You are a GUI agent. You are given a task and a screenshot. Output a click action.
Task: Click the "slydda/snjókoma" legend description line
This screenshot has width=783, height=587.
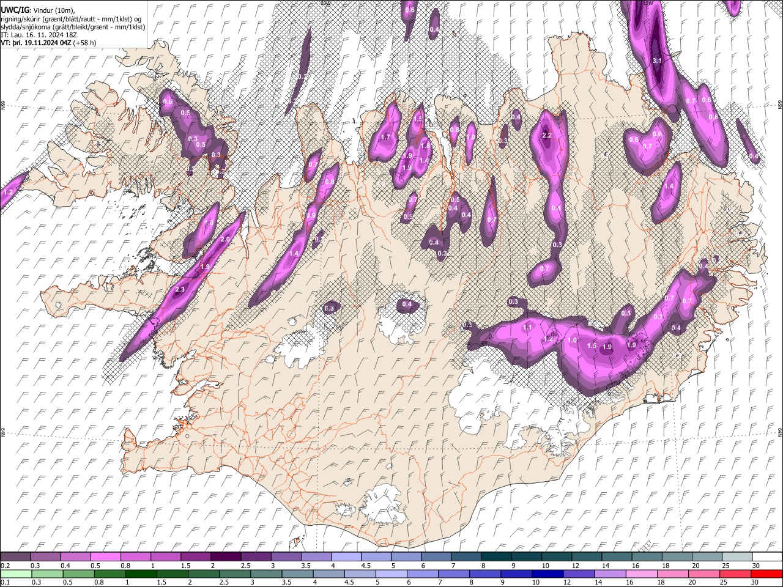(x=72, y=28)
